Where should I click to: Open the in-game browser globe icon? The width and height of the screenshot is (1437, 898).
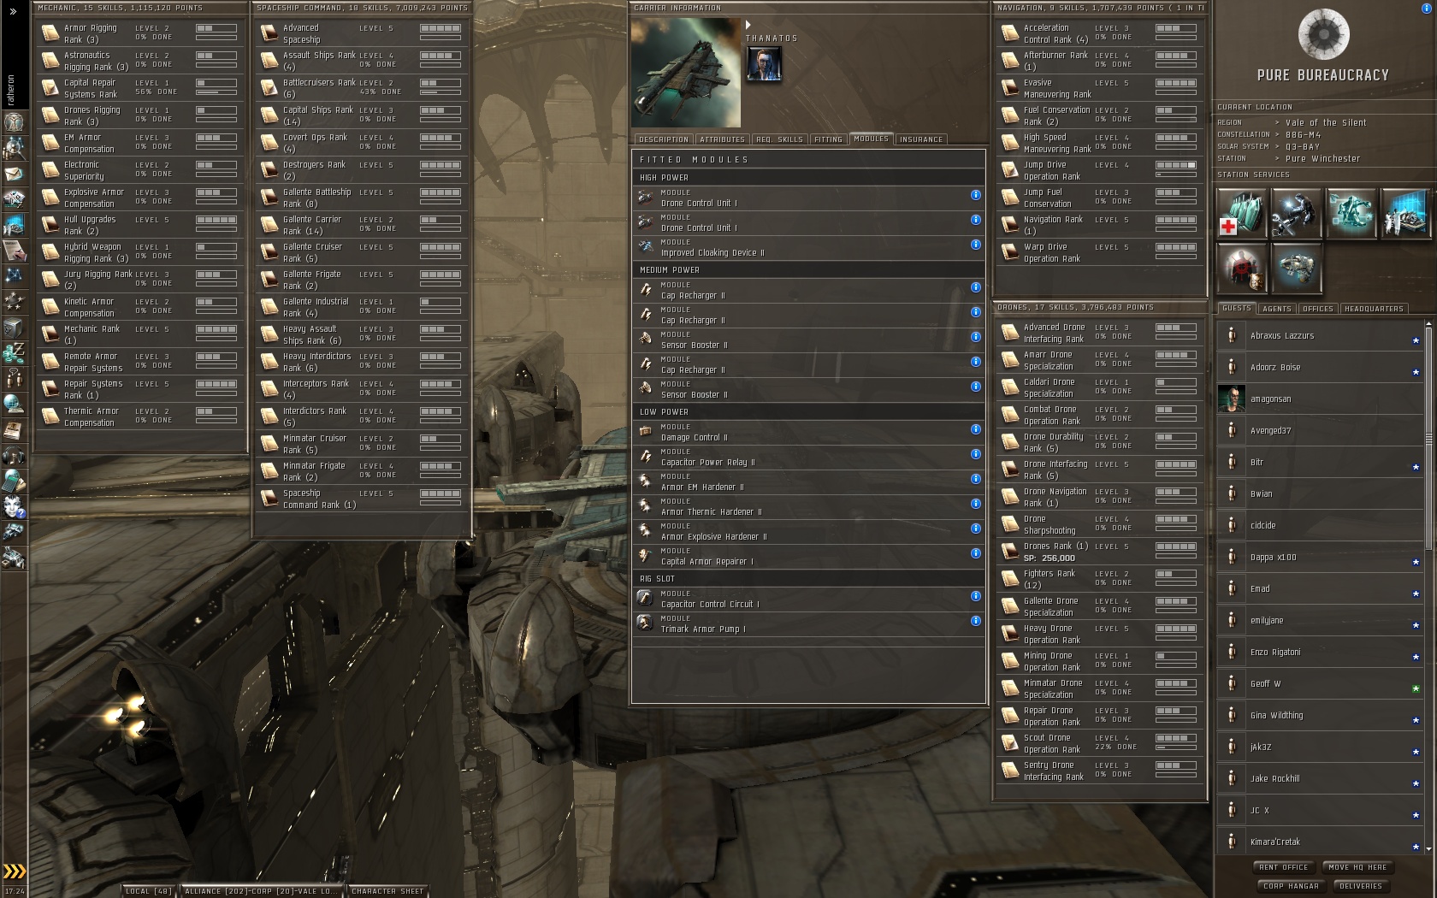14,404
